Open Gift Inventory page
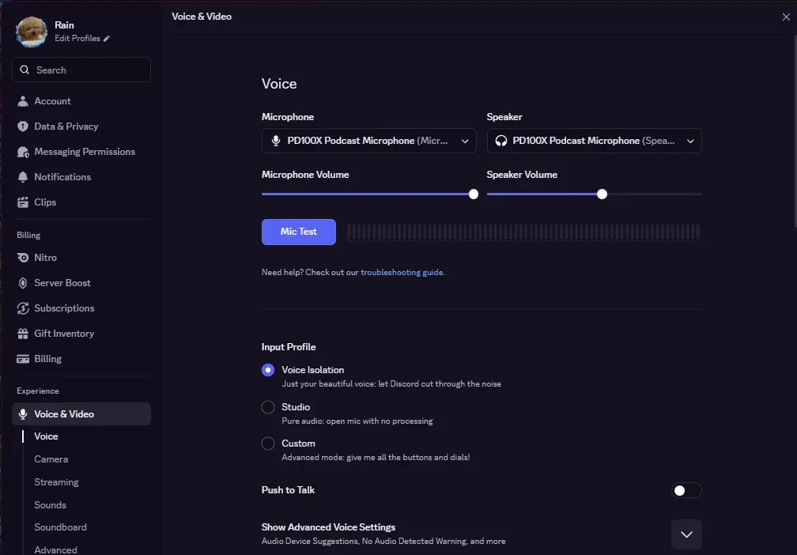 pos(81,334)
